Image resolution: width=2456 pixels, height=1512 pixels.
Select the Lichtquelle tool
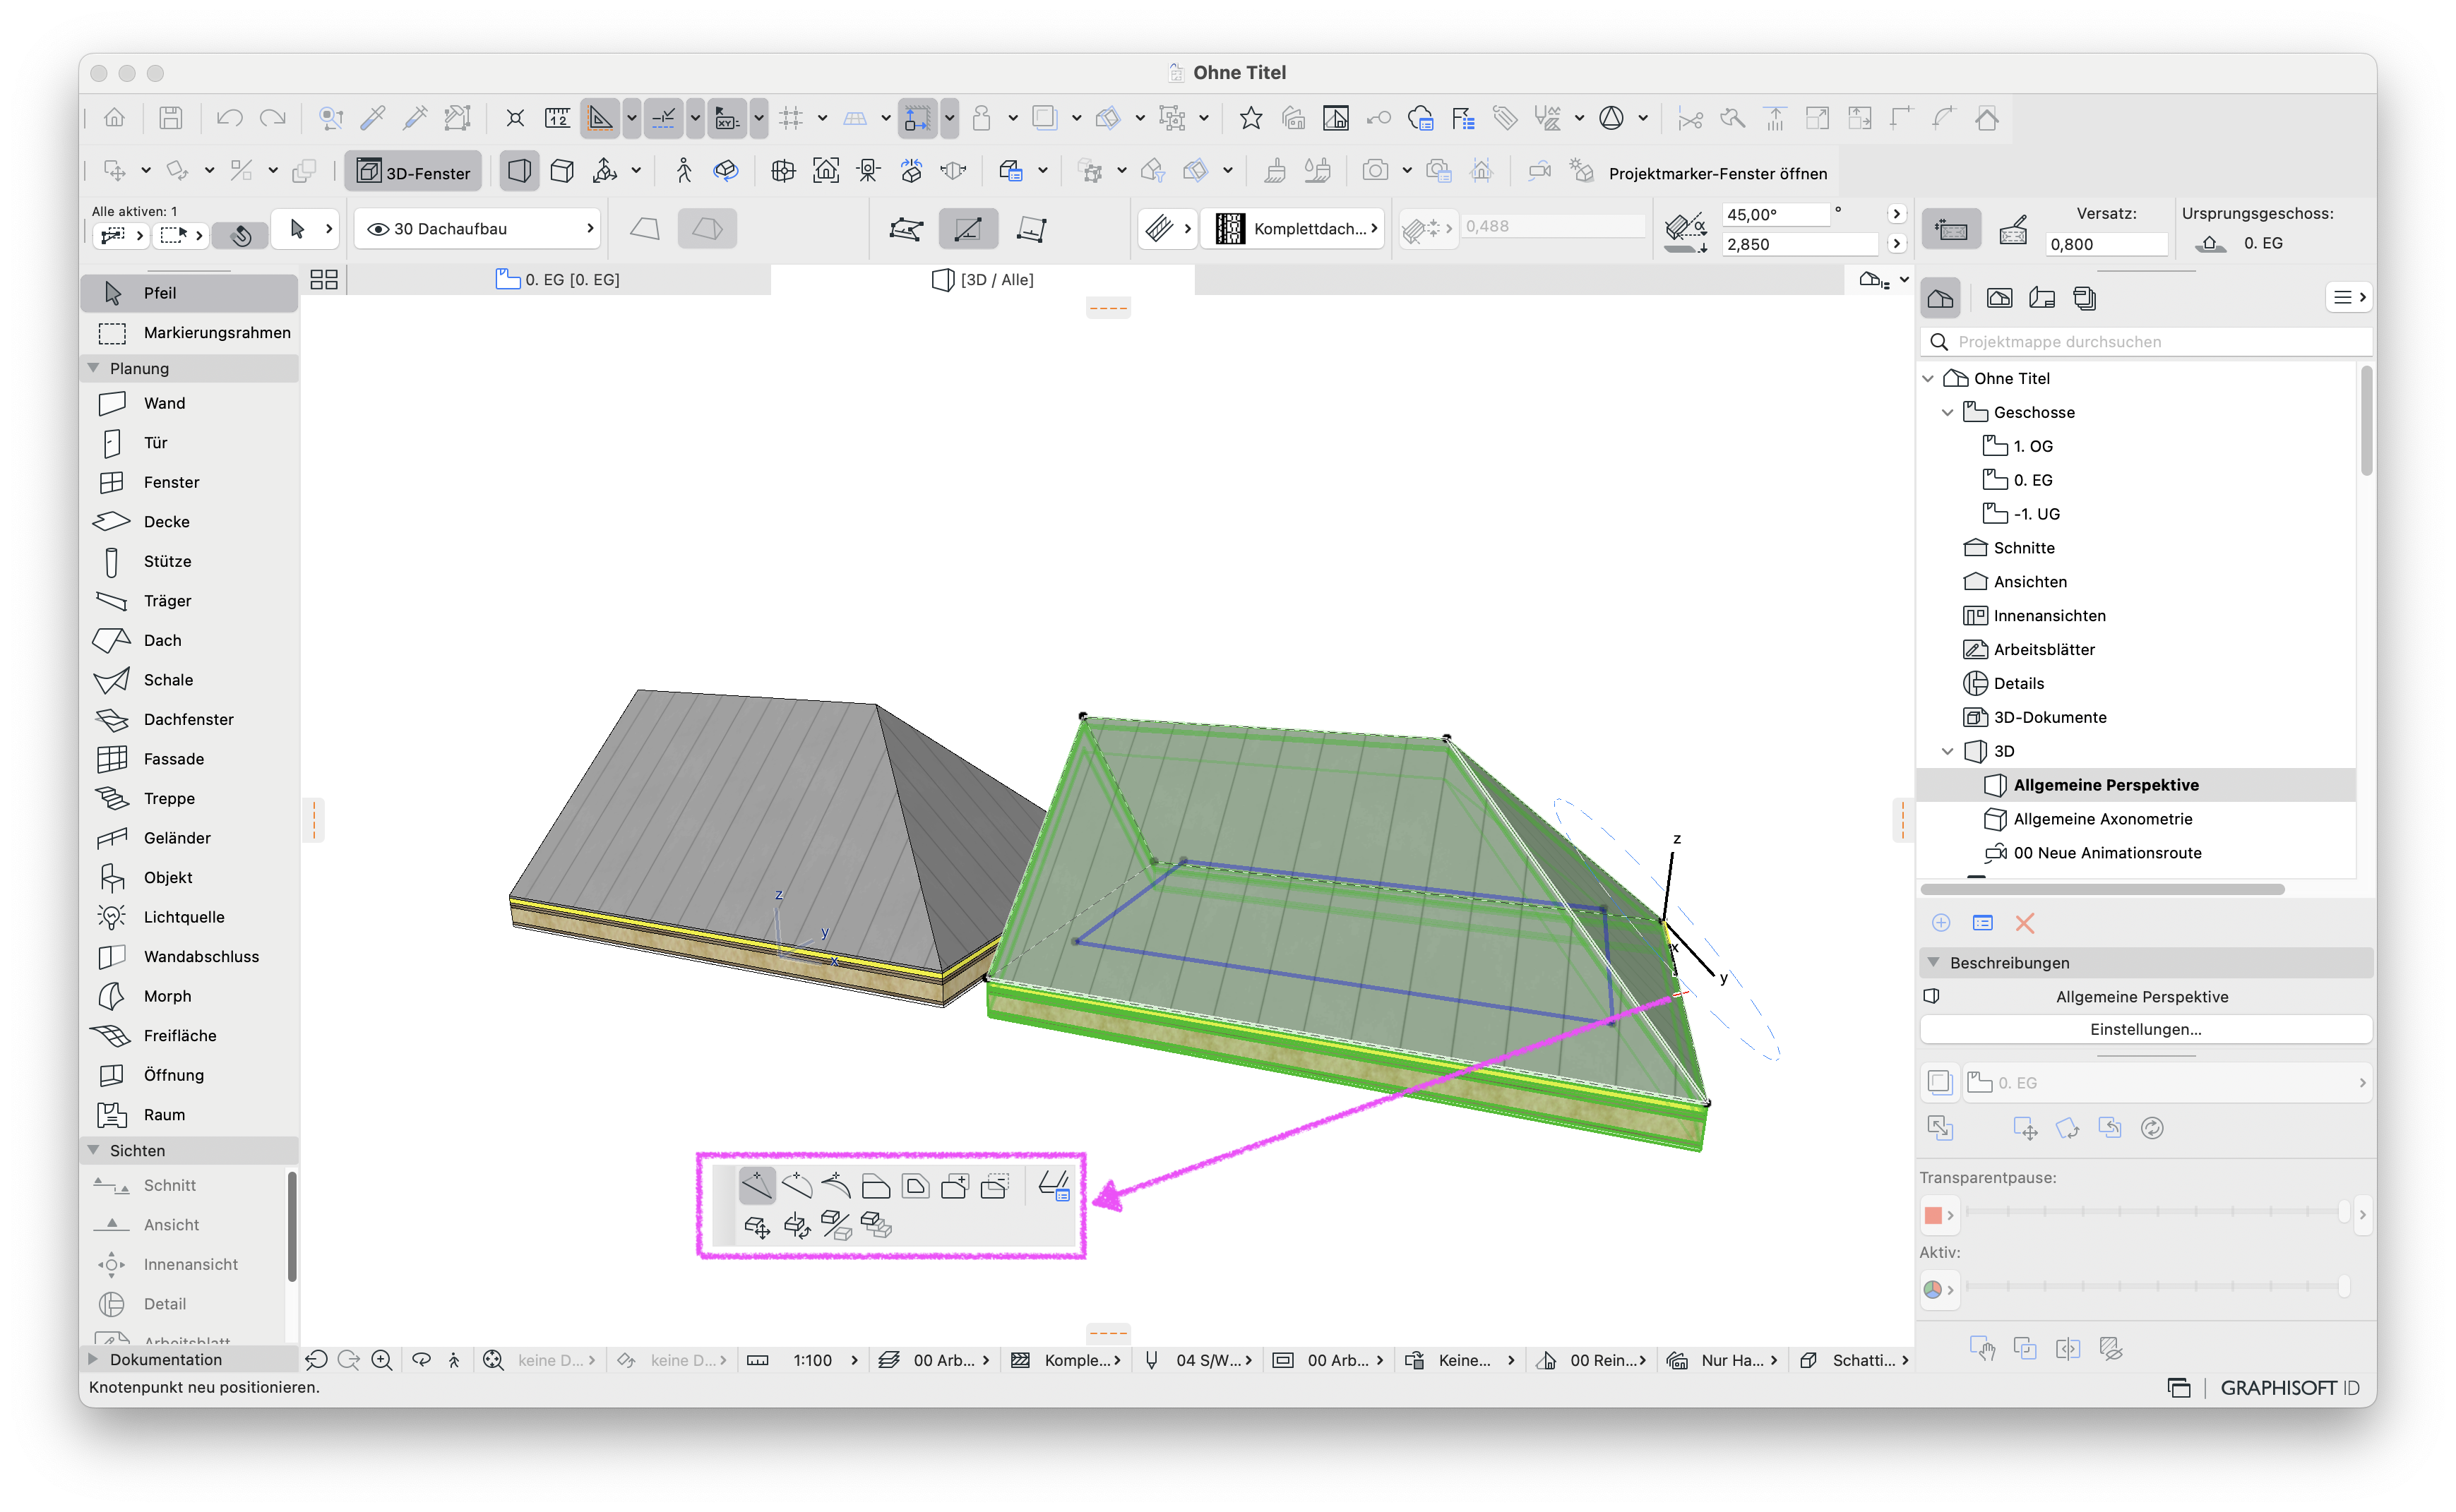(x=188, y=917)
